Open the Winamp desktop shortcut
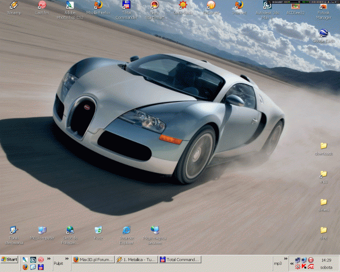Viewport: 340px width, 272px height. click(x=14, y=5)
